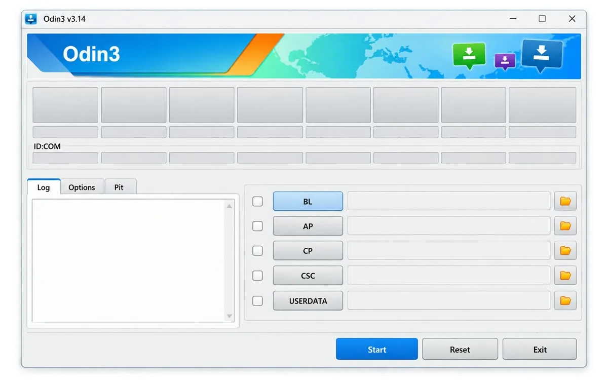
Task: Click the USERDATA file path field
Action: [x=449, y=300]
